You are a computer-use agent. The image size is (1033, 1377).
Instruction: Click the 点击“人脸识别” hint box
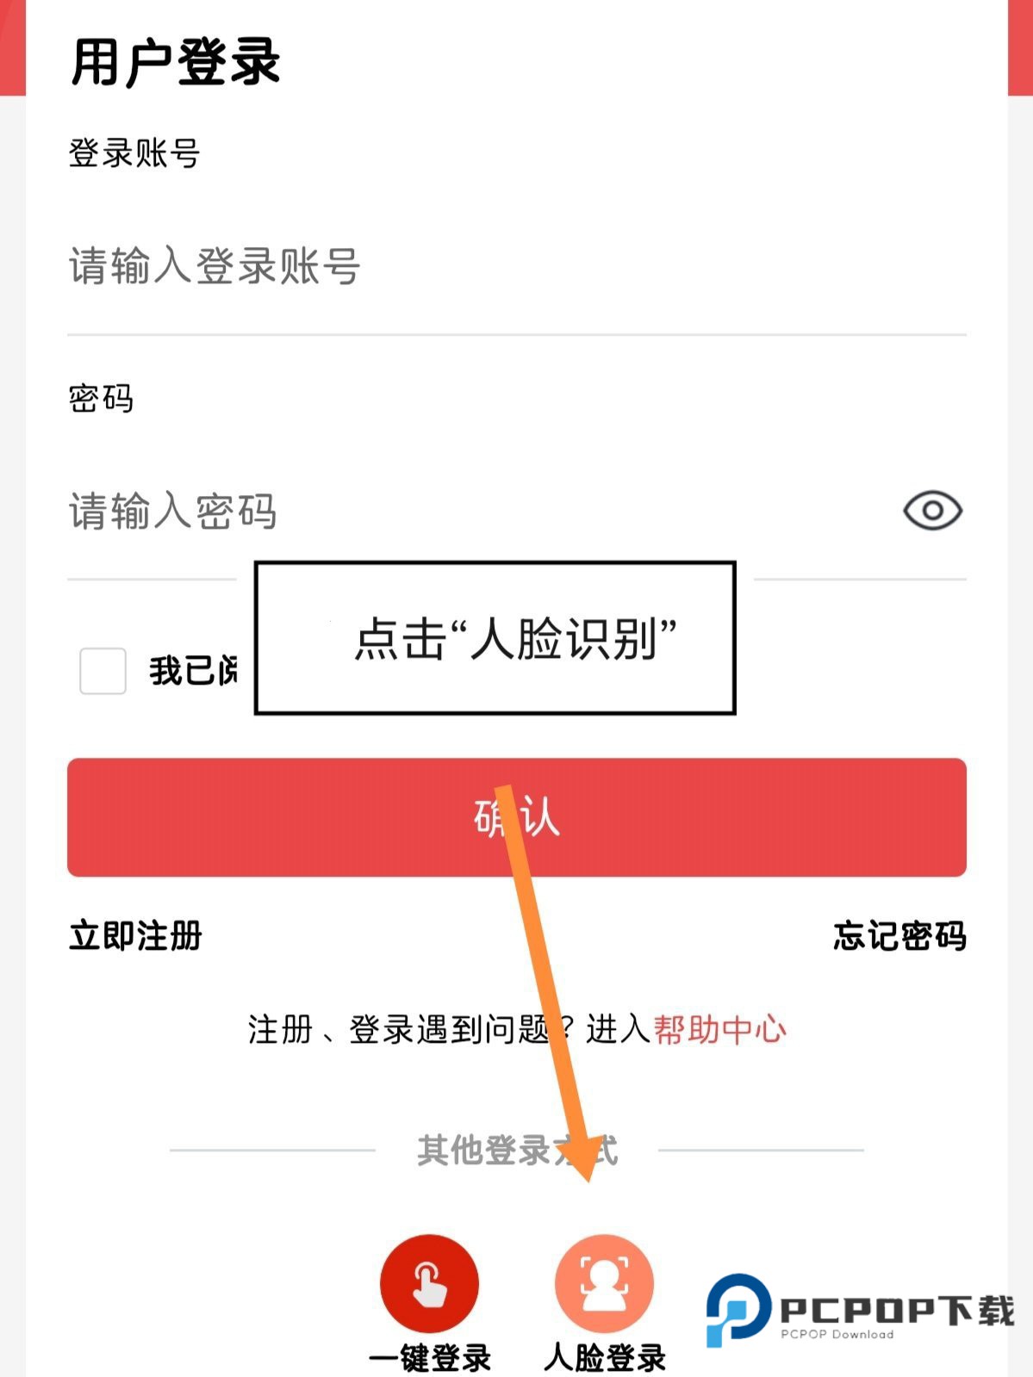(495, 638)
